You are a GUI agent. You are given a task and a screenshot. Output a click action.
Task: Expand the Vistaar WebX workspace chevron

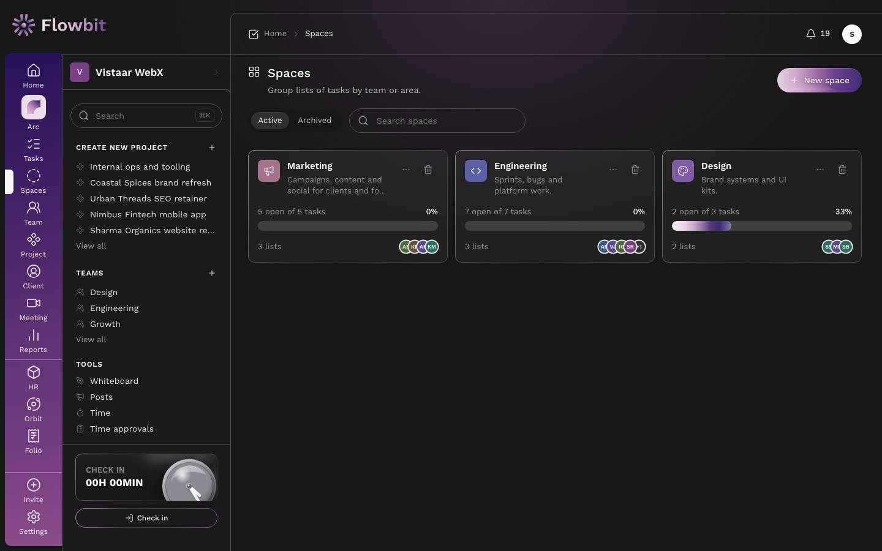click(216, 72)
